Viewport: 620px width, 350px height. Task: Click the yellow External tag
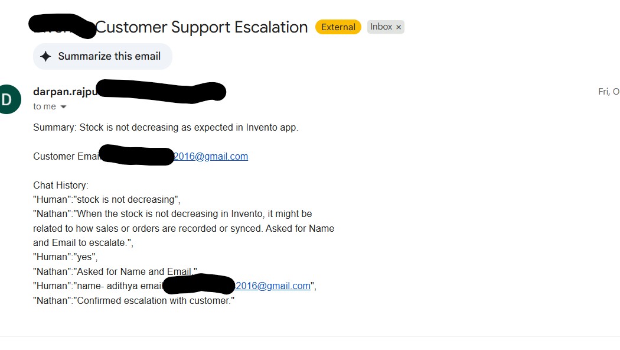click(338, 27)
